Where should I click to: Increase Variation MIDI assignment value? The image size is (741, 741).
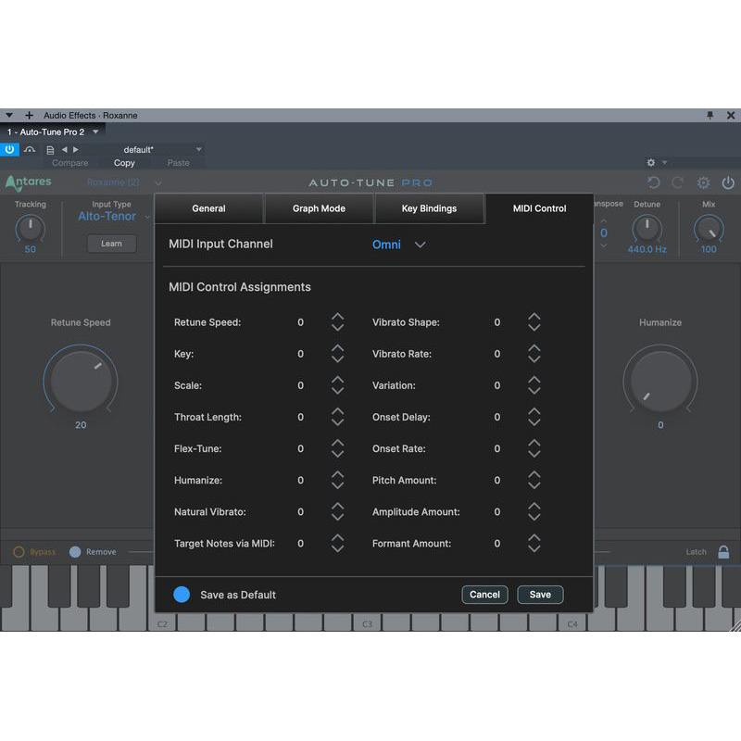pyautogui.click(x=534, y=380)
